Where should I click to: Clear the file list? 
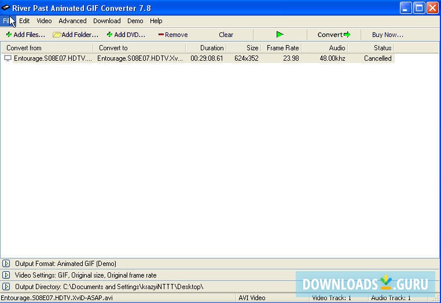(x=226, y=35)
